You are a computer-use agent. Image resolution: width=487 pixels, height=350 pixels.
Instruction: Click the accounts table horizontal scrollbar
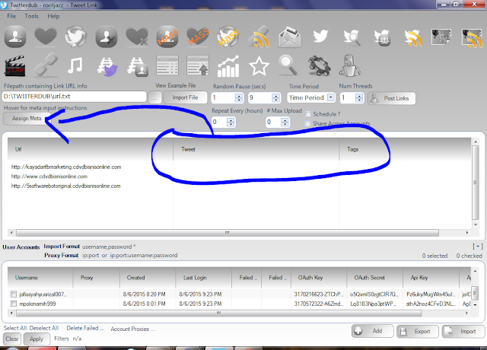(218, 313)
